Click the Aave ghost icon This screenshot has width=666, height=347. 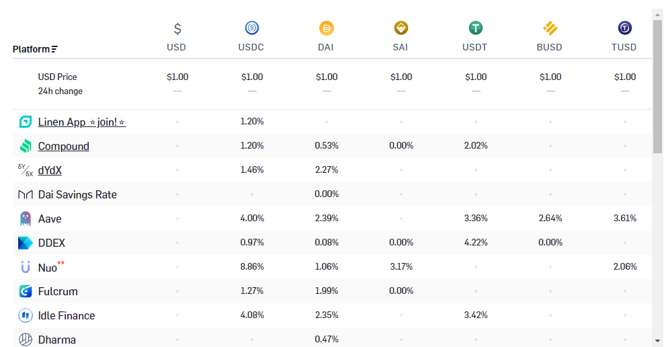pyautogui.click(x=26, y=219)
